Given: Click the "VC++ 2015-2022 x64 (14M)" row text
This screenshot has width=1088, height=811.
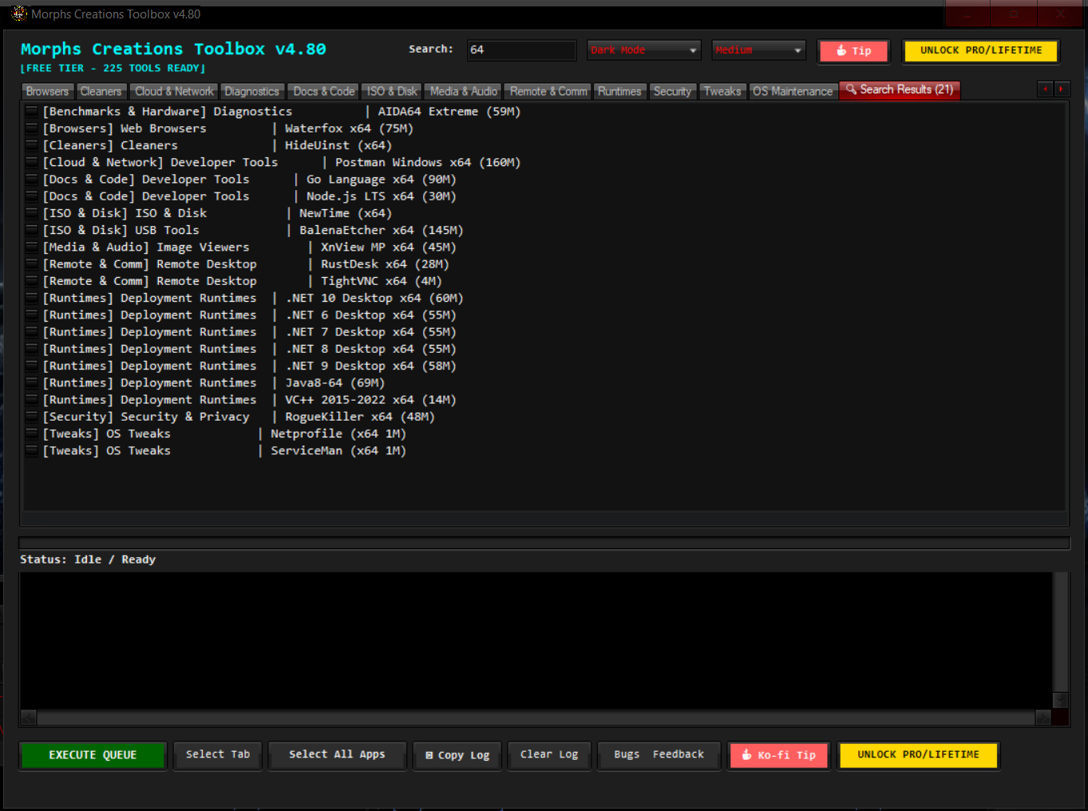Looking at the screenshot, I should 371,400.
